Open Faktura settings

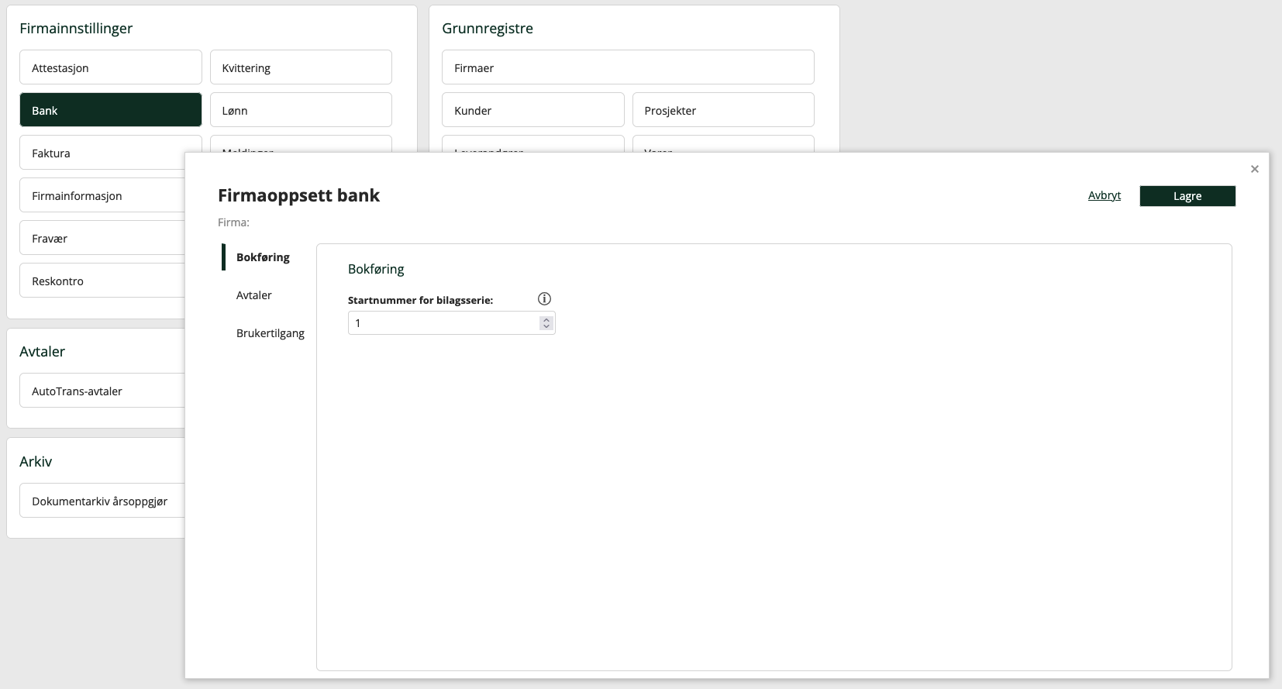(x=102, y=153)
